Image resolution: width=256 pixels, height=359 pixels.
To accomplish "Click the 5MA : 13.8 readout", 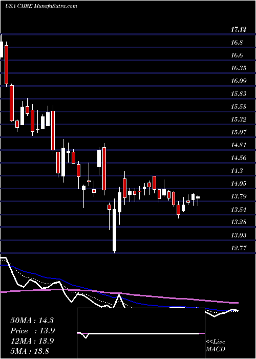I will 30,351.
